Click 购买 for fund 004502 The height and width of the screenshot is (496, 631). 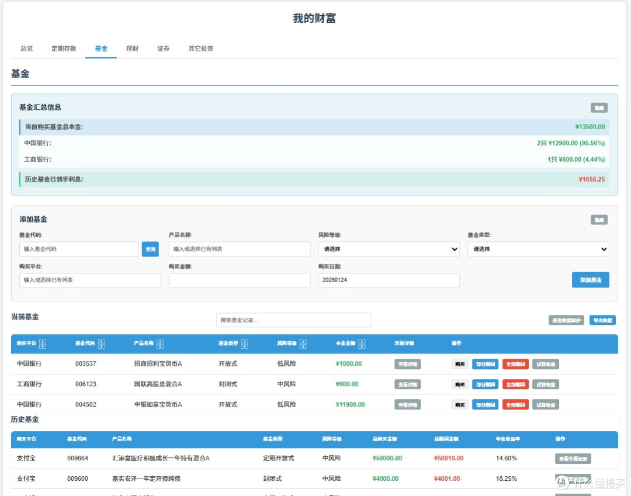click(x=460, y=405)
